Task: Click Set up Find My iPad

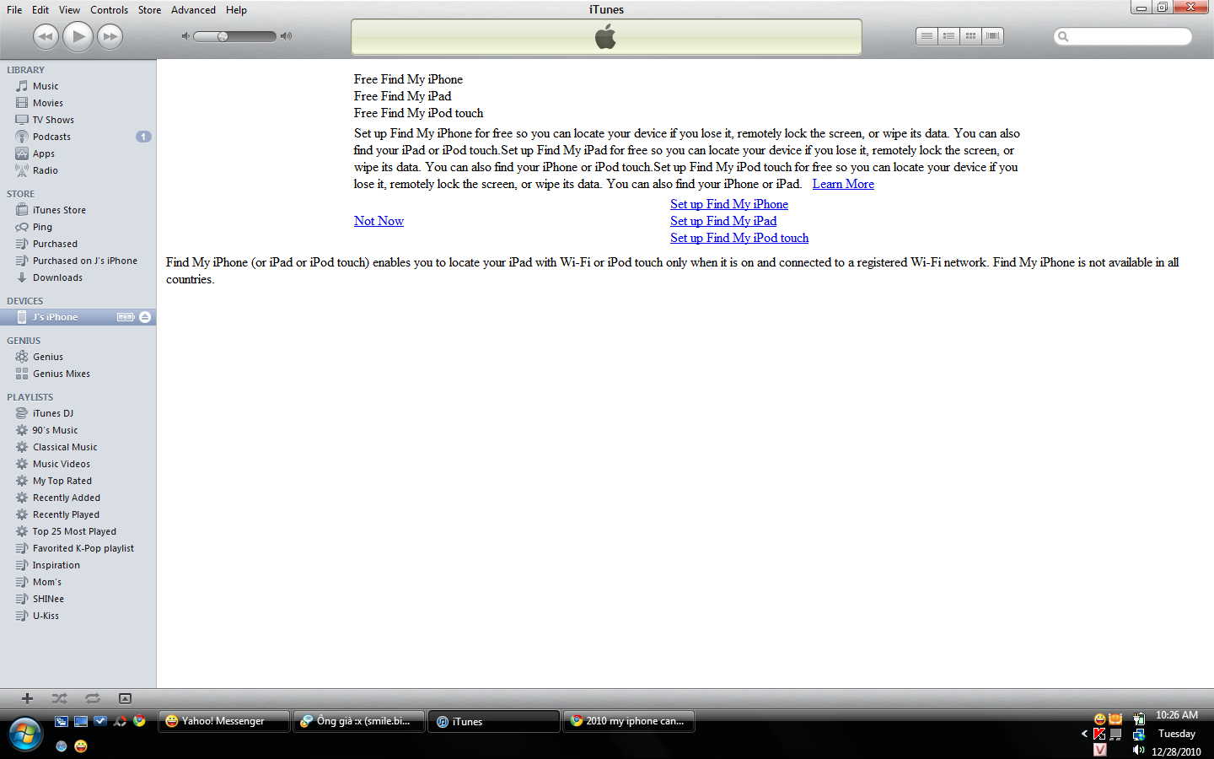Action: [723, 221]
